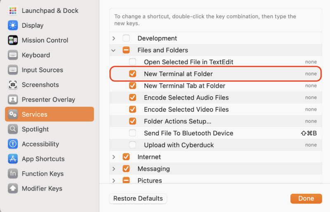Viewport: 330px width, 212px height.
Task: Click the Done button
Action: pyautogui.click(x=306, y=198)
